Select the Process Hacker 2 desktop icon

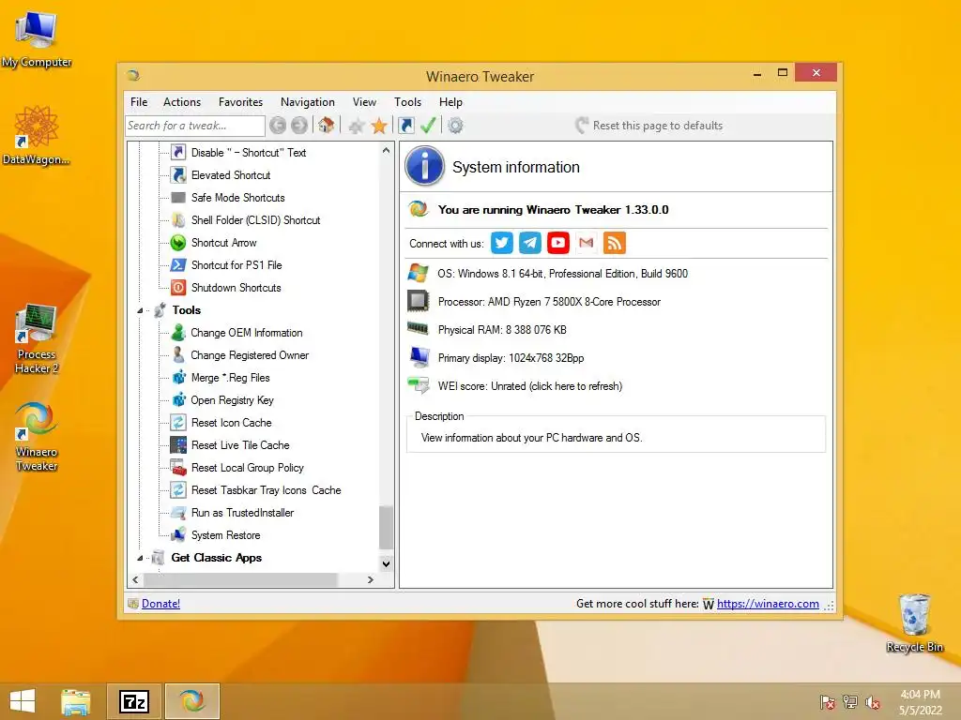[x=37, y=339]
